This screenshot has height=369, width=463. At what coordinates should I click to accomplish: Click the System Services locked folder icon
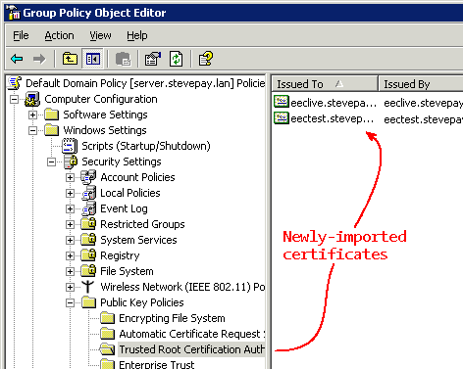[88, 240]
